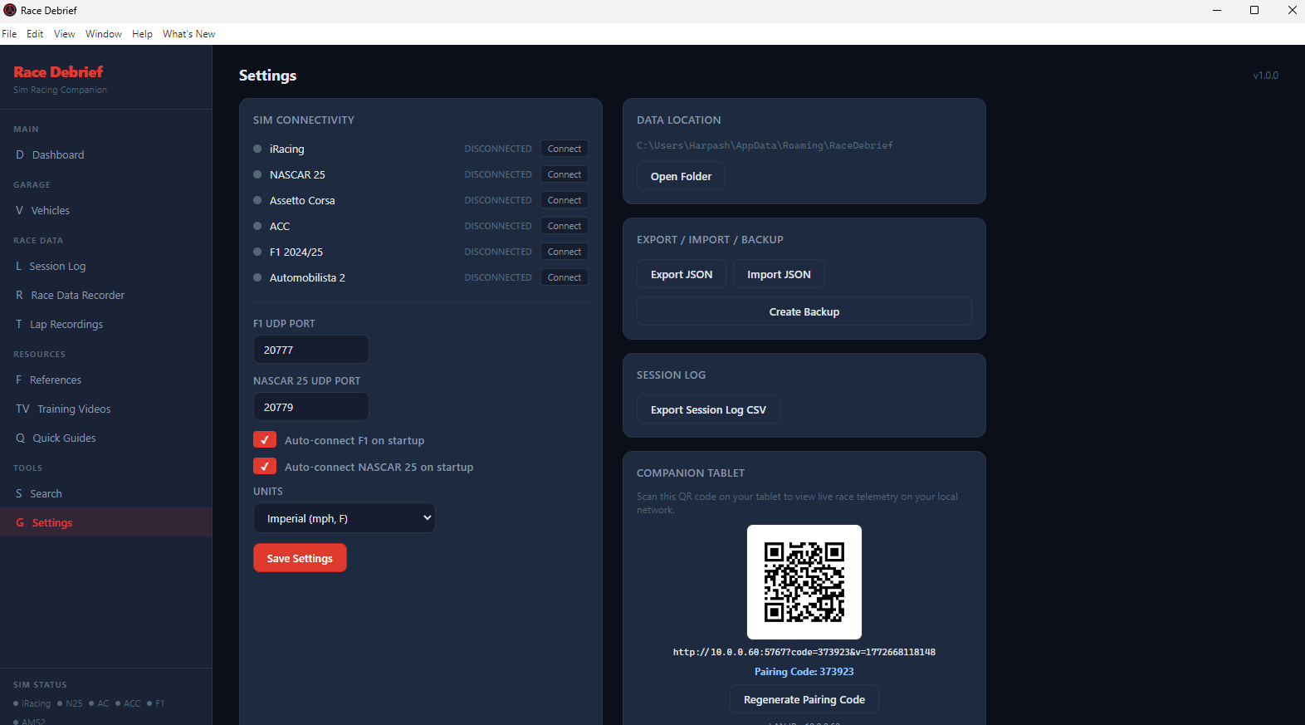The width and height of the screenshot is (1305, 725).
Task: Open Search tool in sidebar
Action: (105, 493)
